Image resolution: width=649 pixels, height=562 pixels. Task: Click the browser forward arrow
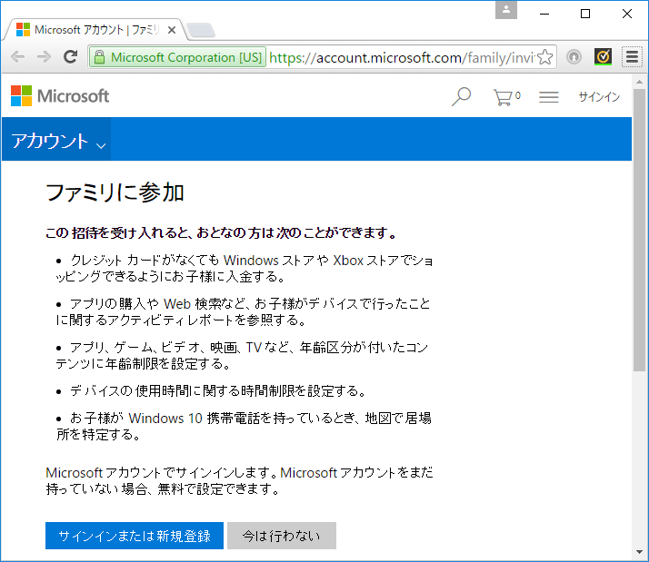(x=44, y=56)
